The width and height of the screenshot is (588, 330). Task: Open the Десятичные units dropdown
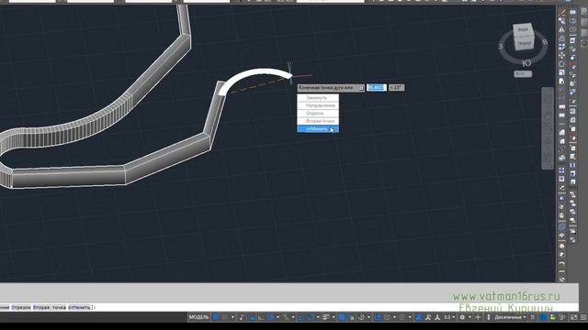coord(510,317)
